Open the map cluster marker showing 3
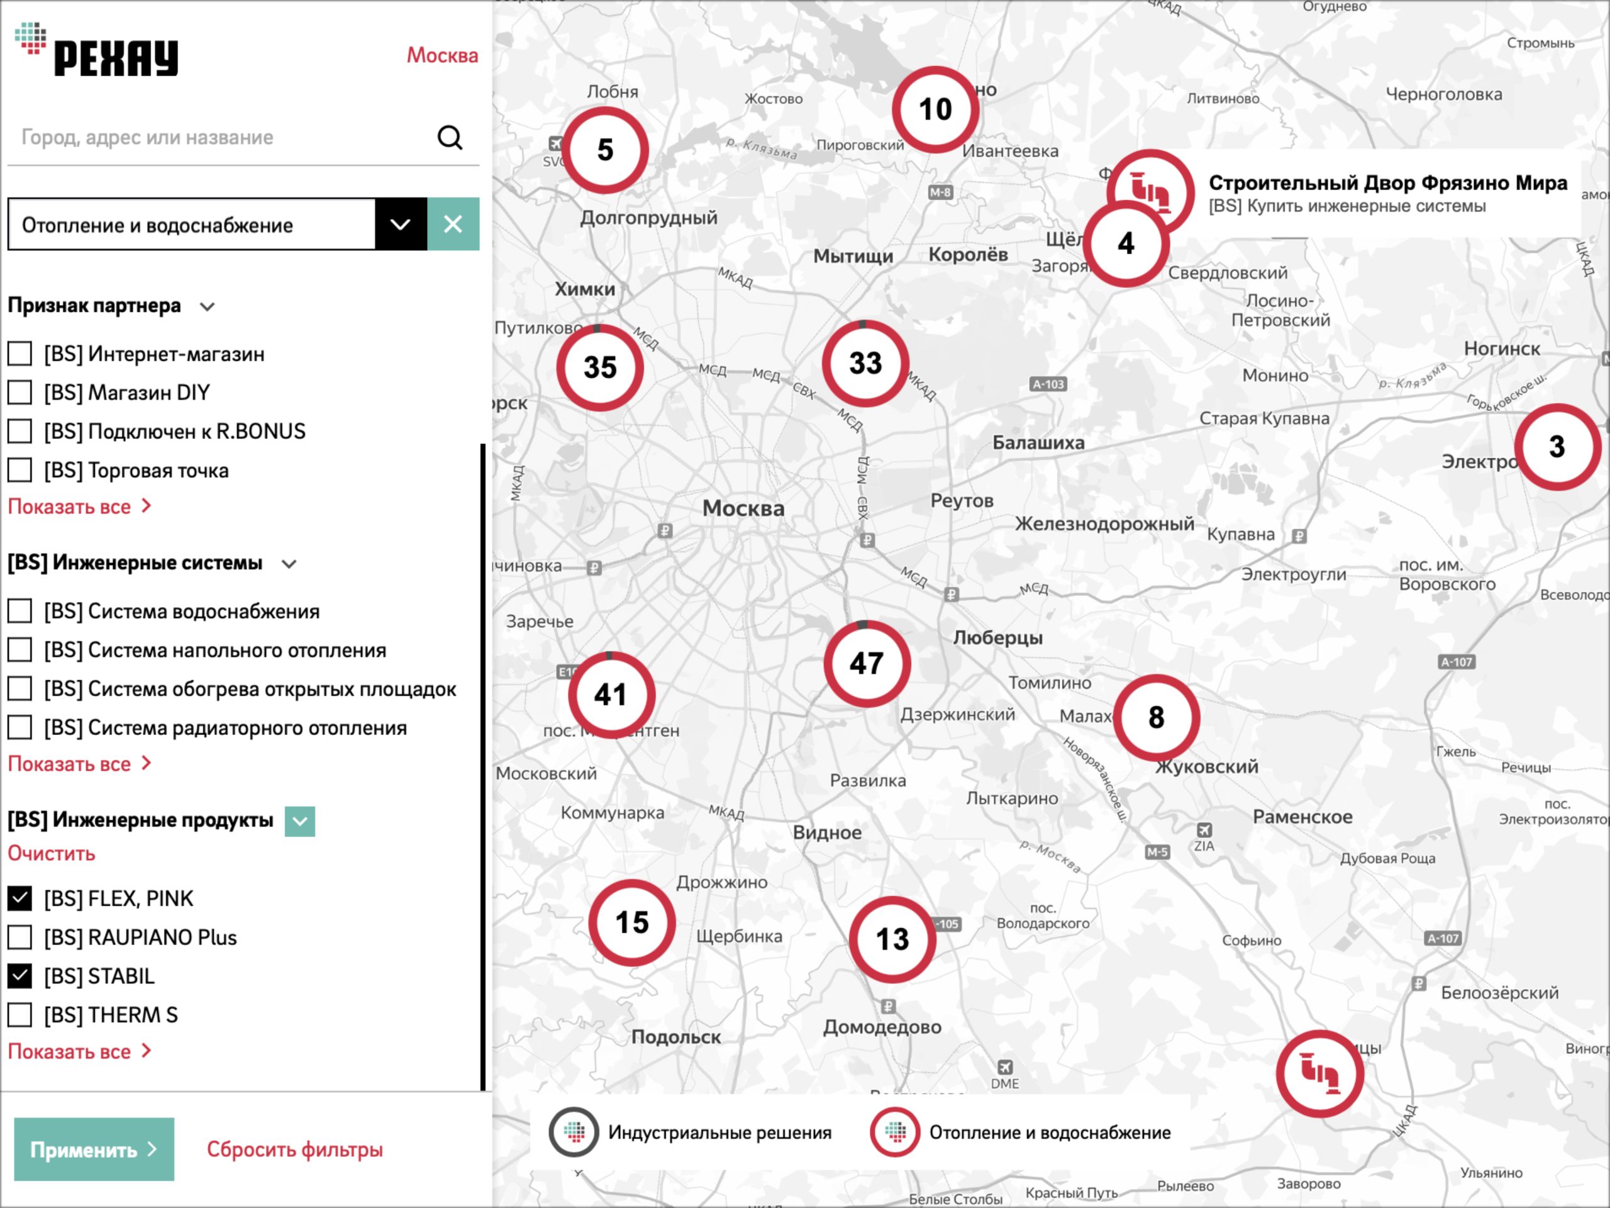1610x1208 pixels. pyautogui.click(x=1558, y=447)
